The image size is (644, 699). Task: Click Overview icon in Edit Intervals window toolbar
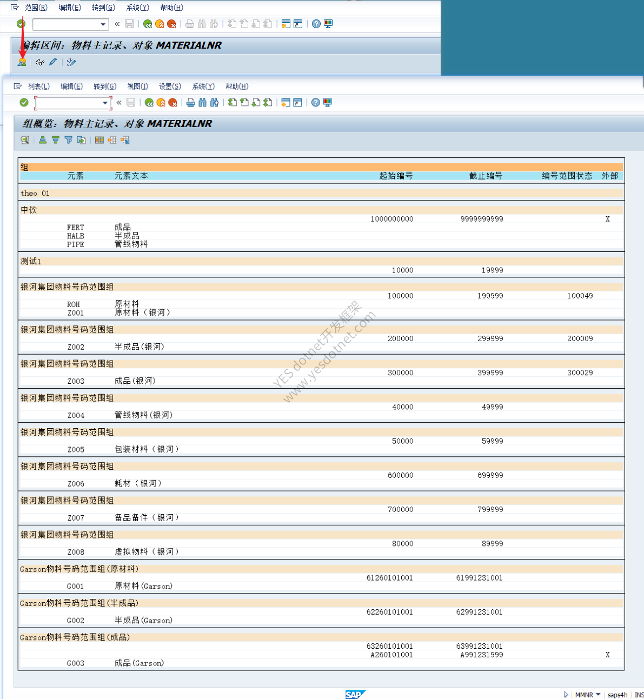(22, 62)
